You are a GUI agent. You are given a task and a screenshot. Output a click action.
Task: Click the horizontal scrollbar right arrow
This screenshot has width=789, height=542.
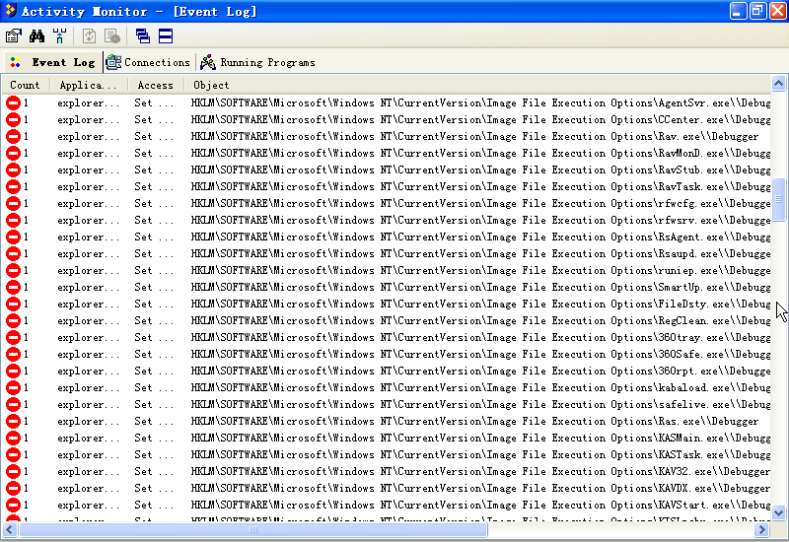(761, 529)
